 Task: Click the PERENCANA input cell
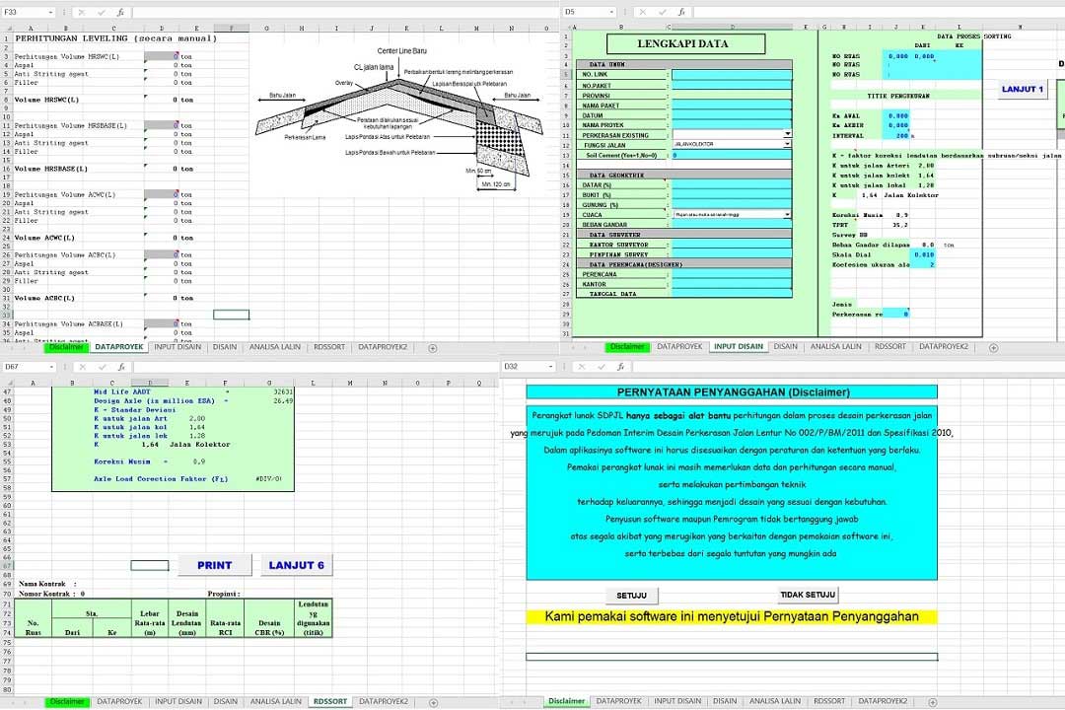click(732, 274)
